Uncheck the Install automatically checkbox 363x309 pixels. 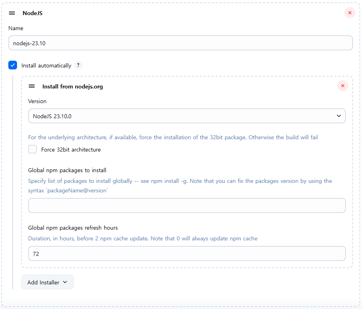(13, 65)
